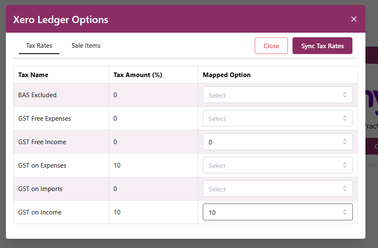Image resolution: width=378 pixels, height=248 pixels.
Task: Click the chevron icon in GST Free Expenses row
Action: (344, 119)
